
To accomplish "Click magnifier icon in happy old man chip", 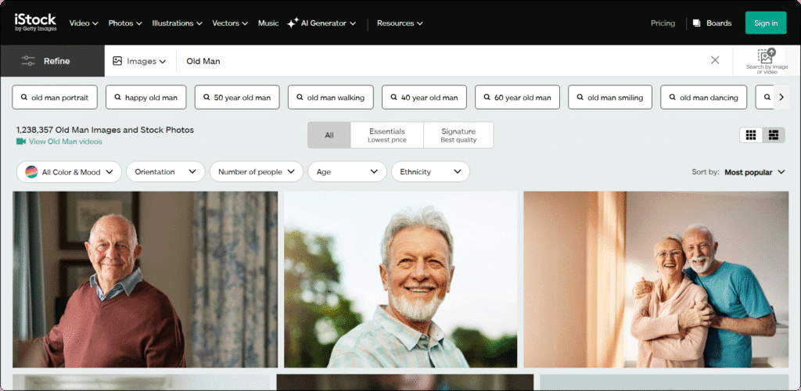I will point(117,98).
